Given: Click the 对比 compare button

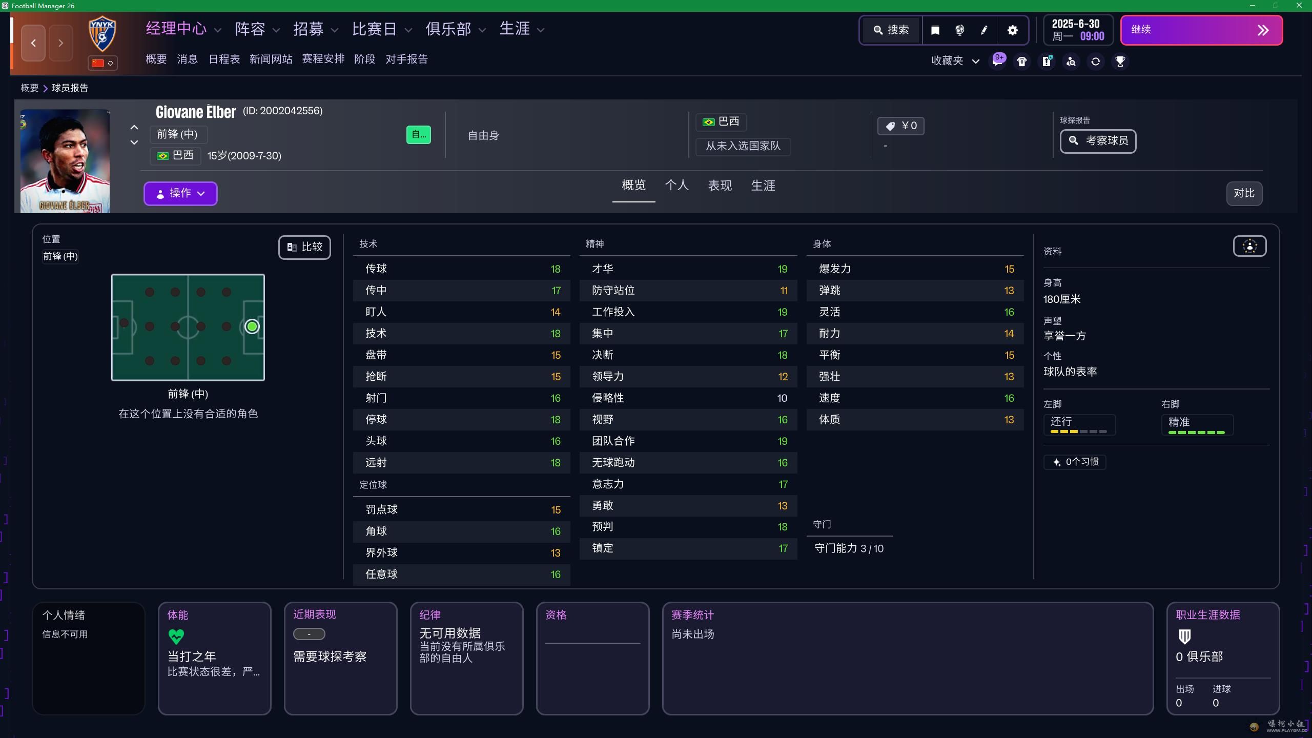Looking at the screenshot, I should tap(1244, 193).
